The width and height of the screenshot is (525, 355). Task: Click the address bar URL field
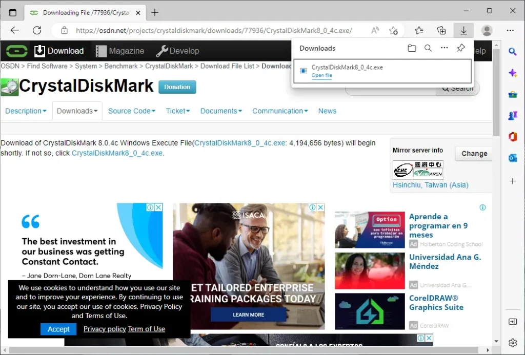tap(214, 30)
